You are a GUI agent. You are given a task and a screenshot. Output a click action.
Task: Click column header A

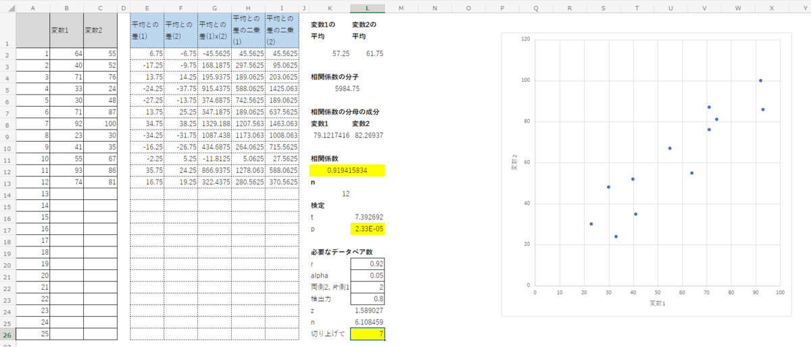[x=33, y=7]
